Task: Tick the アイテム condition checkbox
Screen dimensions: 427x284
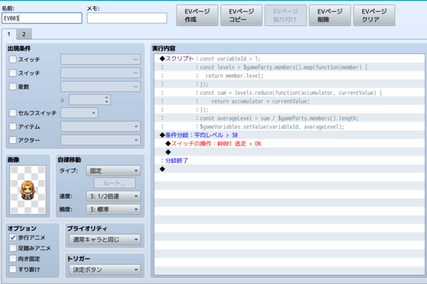Action: coord(13,127)
